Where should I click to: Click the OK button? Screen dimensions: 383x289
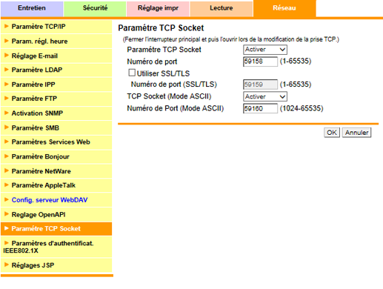point(332,133)
